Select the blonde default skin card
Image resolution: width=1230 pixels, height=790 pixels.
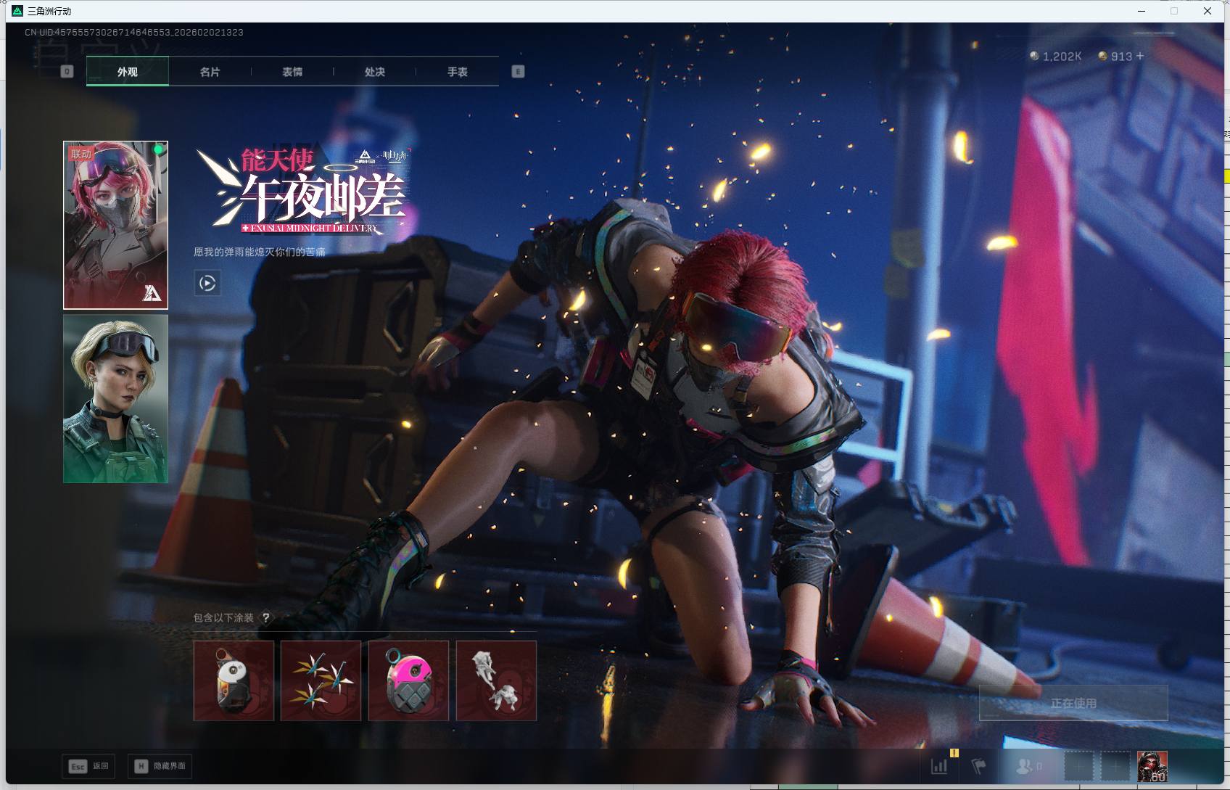115,398
